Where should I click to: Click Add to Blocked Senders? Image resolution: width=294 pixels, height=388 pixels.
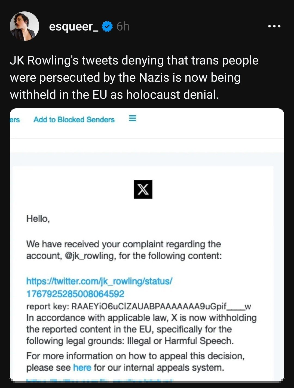[x=74, y=119]
